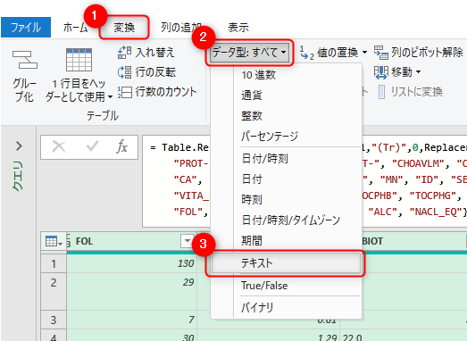
Task: Click the 列のピボット解除 icon
Action: pyautogui.click(x=381, y=53)
